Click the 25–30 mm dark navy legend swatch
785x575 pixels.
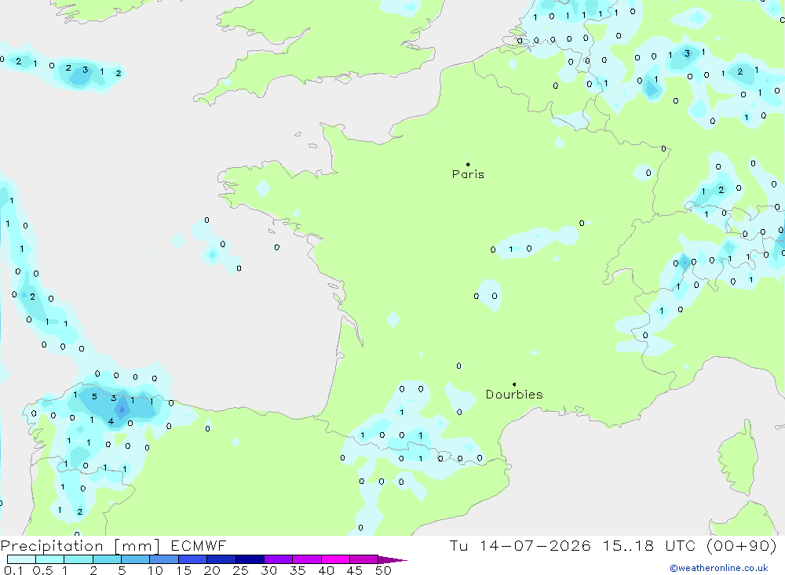click(x=250, y=559)
